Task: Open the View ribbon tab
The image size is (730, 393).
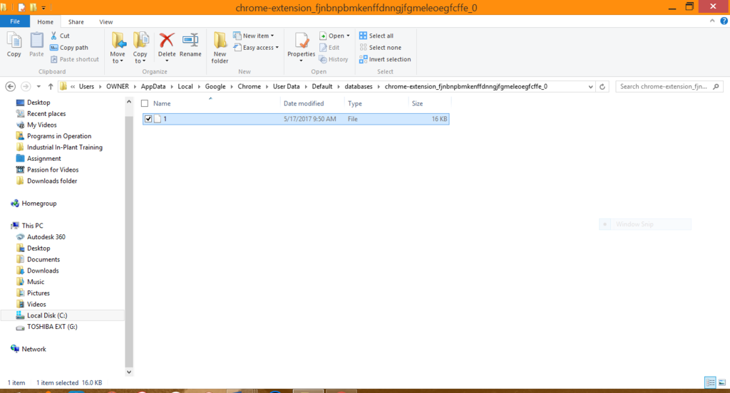Action: 106,22
